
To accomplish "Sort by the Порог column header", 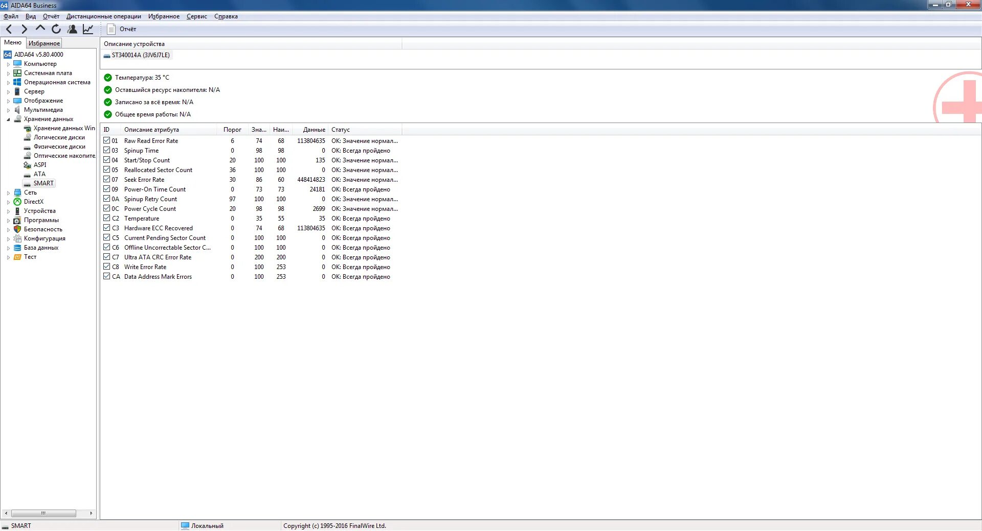I will point(232,130).
